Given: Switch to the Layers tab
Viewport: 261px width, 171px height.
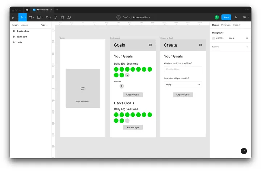Looking at the screenshot, I should [x=16, y=25].
